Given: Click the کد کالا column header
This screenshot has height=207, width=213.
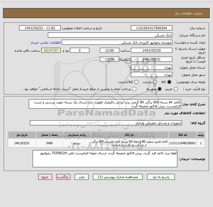Looking at the screenshot, I should coord(183,135).
